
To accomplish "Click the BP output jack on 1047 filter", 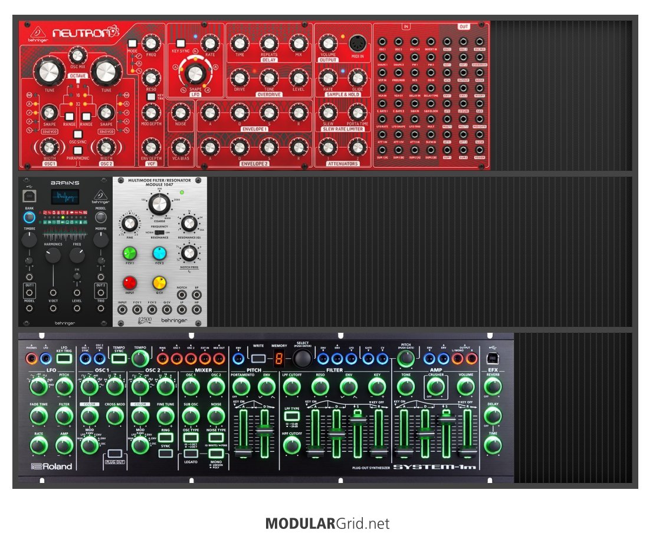I will (196, 295).
